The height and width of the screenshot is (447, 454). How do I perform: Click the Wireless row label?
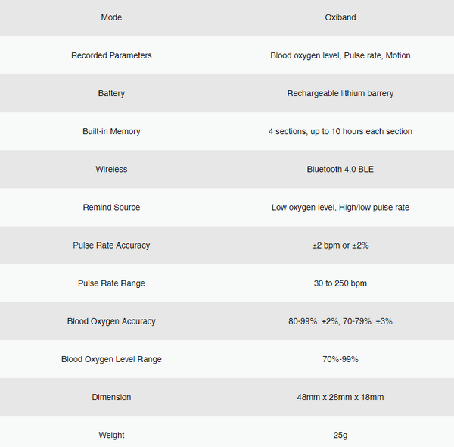coord(111,169)
